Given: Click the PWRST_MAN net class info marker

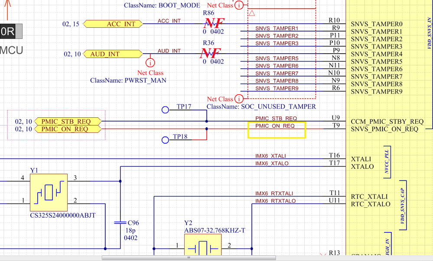Looking at the screenshot, I should point(150,63).
